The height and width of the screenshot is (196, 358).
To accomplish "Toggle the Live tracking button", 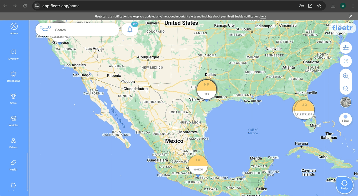I will click(346, 119).
